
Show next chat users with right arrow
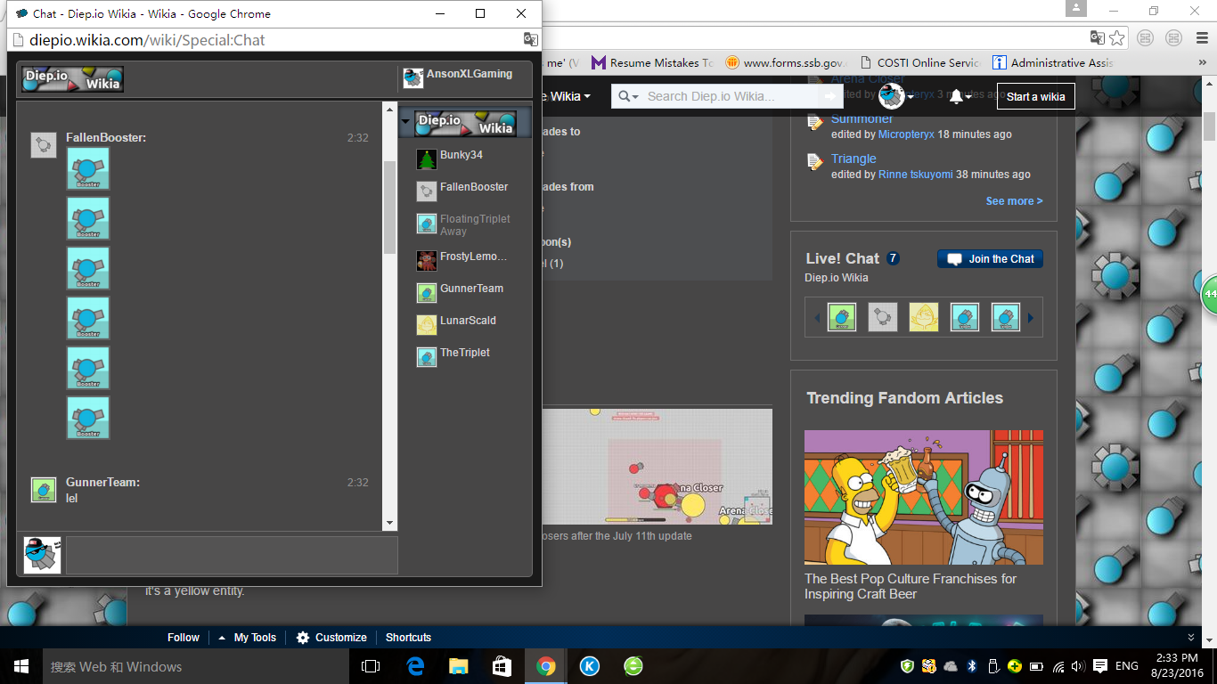pyautogui.click(x=1031, y=318)
